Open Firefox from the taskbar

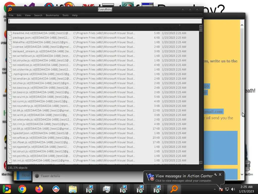pos(39,189)
